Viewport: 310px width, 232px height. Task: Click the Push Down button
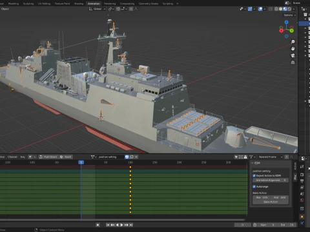48,157
